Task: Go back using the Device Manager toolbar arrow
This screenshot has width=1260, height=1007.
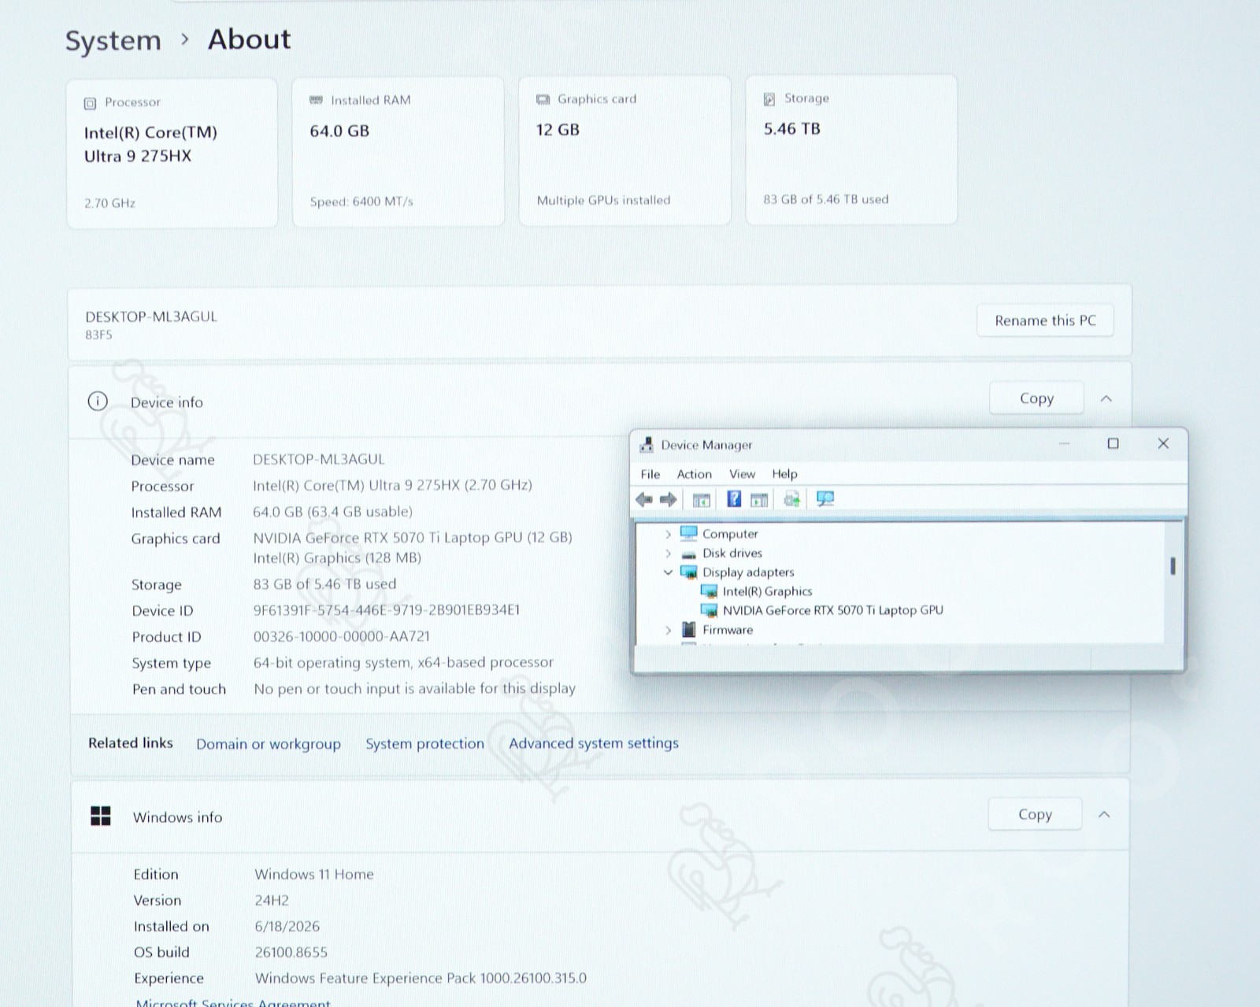Action: (x=644, y=499)
